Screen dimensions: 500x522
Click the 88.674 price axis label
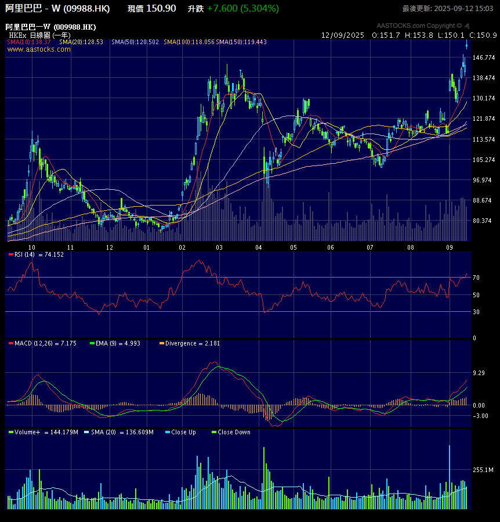click(x=482, y=200)
